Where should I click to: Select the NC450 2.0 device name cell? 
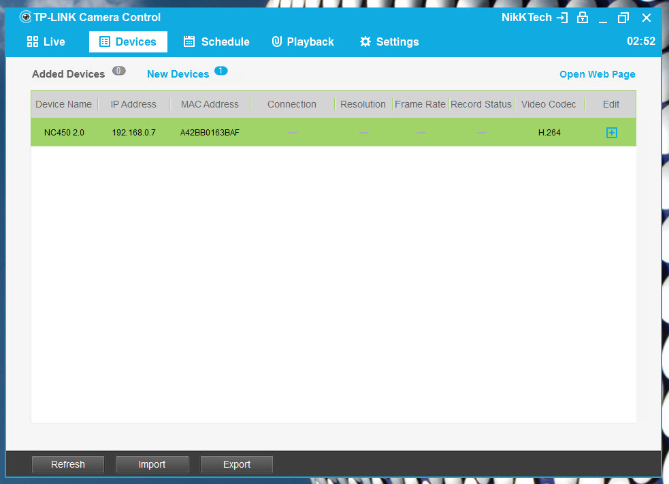click(x=64, y=133)
